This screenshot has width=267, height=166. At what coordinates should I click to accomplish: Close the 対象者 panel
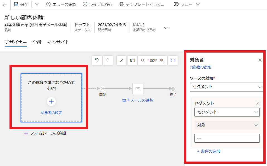click(x=260, y=60)
